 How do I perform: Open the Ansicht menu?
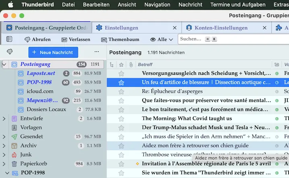tap(127, 4)
